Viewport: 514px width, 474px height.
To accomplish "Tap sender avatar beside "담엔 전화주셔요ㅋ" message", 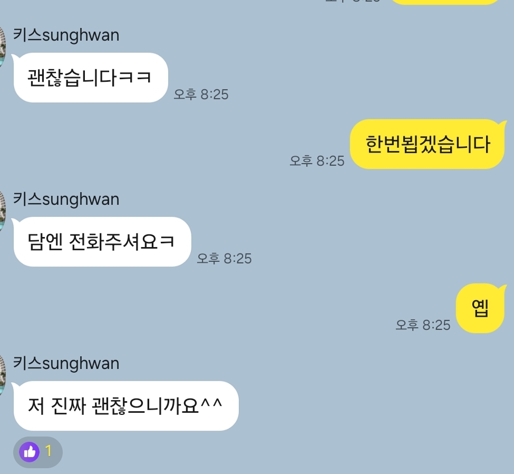I will pos(3,212).
